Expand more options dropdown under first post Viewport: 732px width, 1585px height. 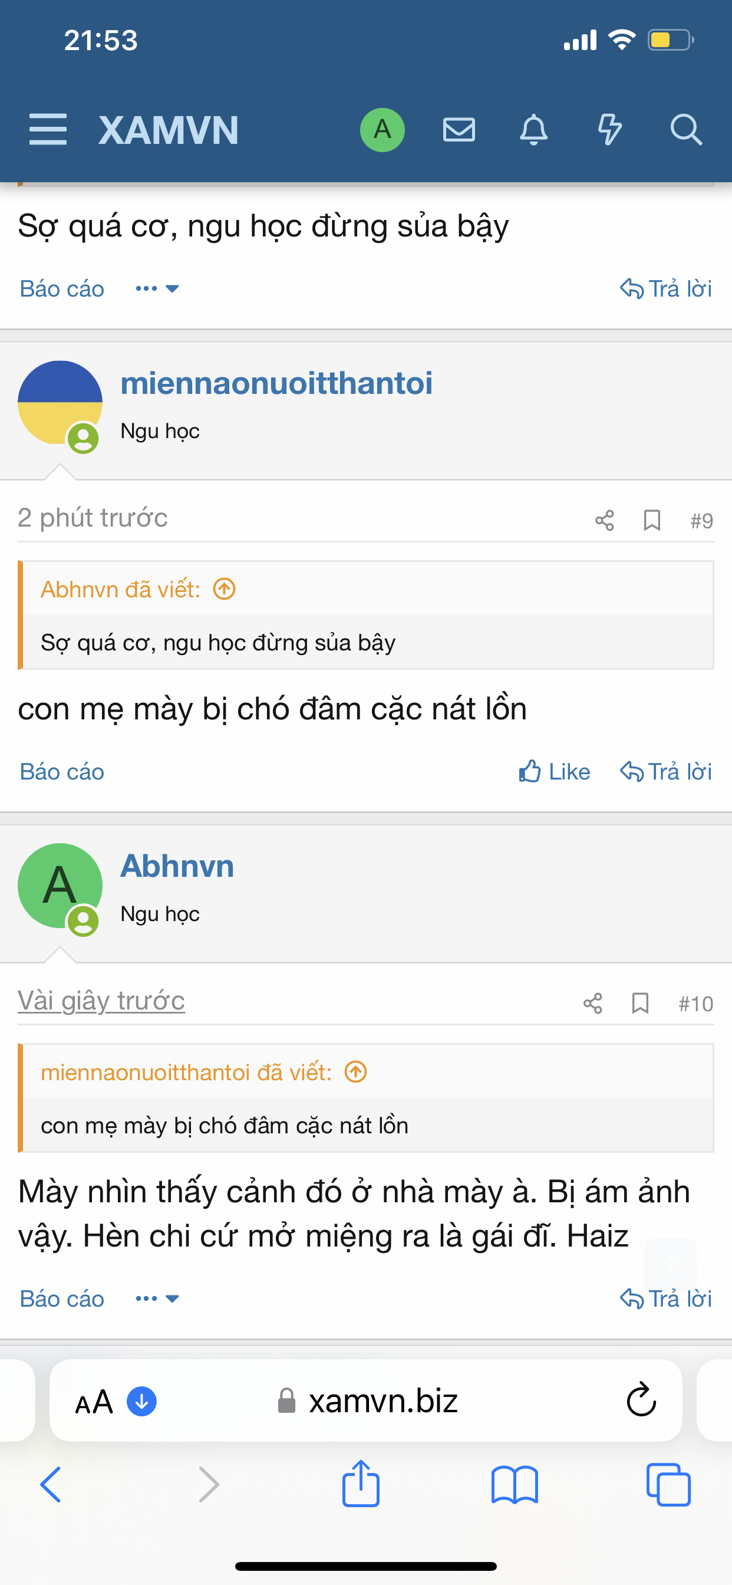(157, 288)
